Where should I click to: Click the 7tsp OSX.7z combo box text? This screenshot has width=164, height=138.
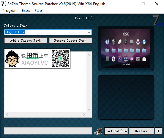pyautogui.click(x=15, y=32)
